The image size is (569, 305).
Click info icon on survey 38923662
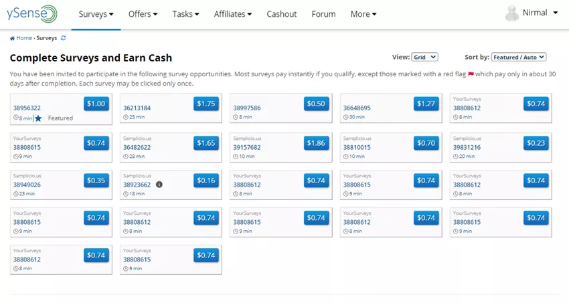coord(159,184)
